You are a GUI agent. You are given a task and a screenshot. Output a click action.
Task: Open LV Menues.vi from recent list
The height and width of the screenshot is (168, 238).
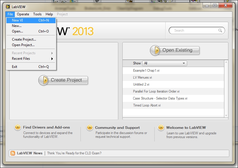tap(173, 77)
